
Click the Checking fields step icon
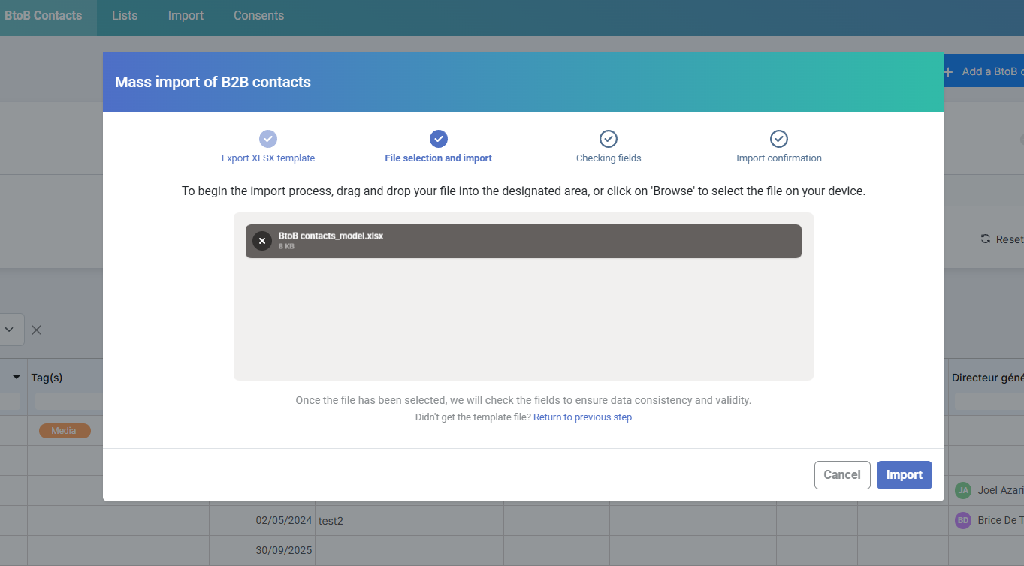[x=609, y=139]
